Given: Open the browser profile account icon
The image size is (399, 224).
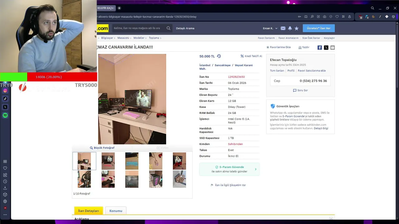Looking at the screenshot, I should click(349, 16).
